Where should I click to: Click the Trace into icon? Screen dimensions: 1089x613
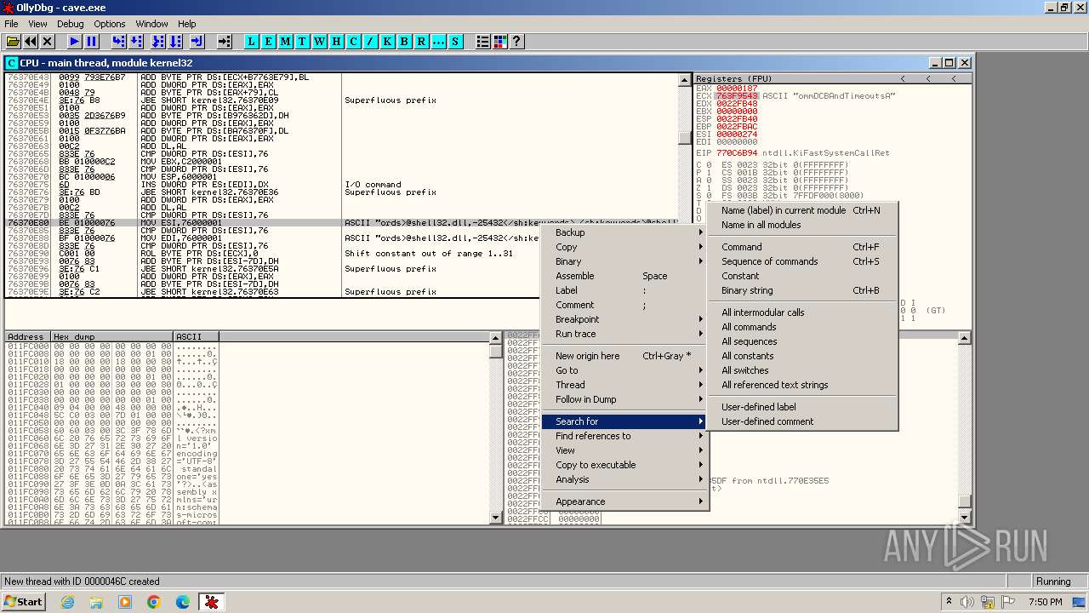(x=158, y=41)
